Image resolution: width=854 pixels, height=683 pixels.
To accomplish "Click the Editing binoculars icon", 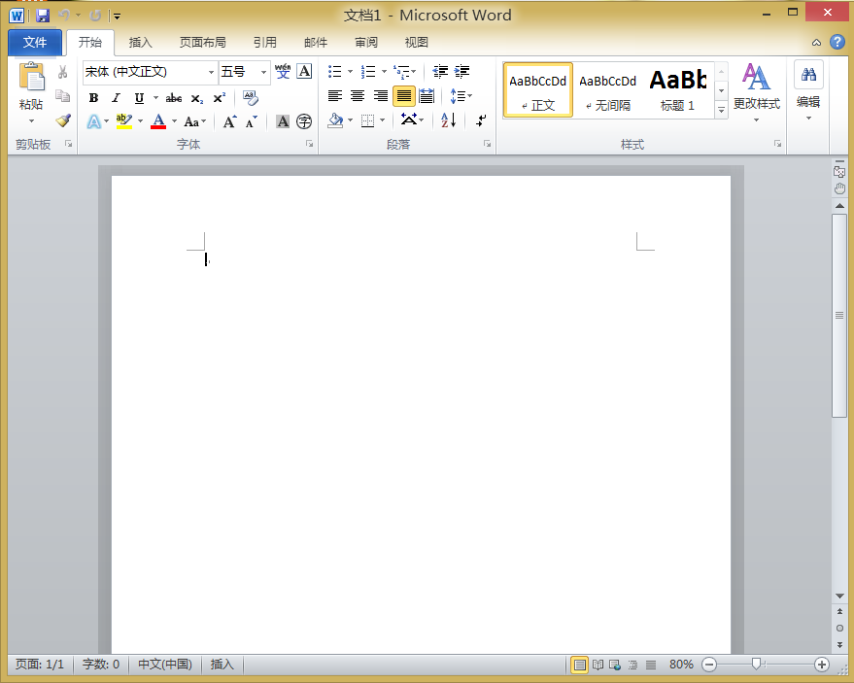I will point(808,75).
